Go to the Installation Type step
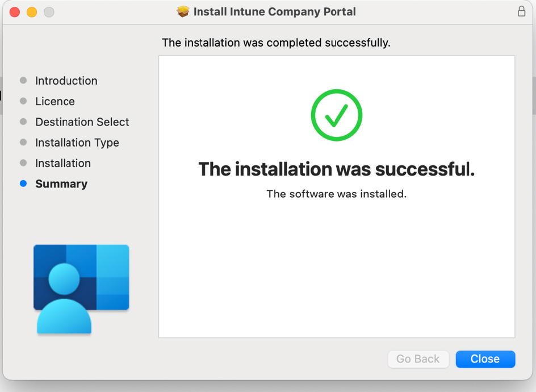 click(77, 143)
